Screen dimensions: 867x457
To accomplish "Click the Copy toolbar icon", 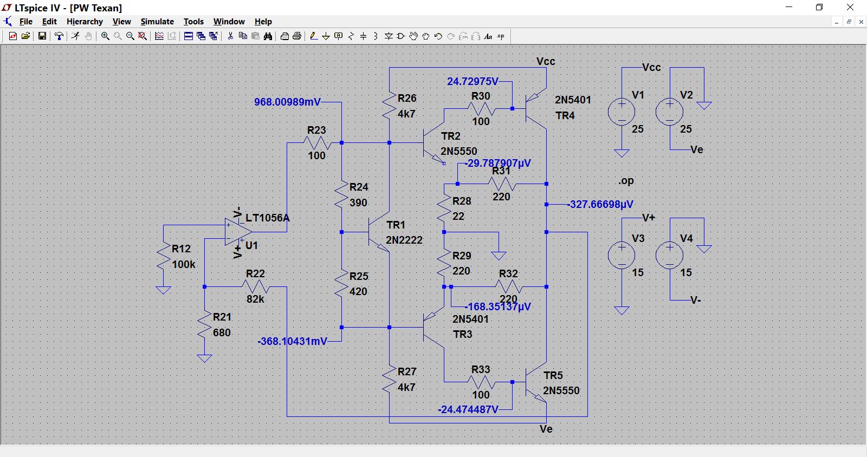I will click(243, 36).
